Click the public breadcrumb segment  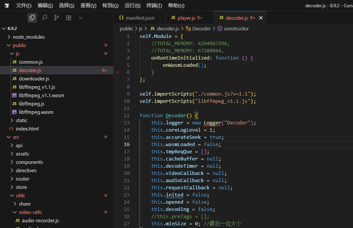tap(126, 28)
